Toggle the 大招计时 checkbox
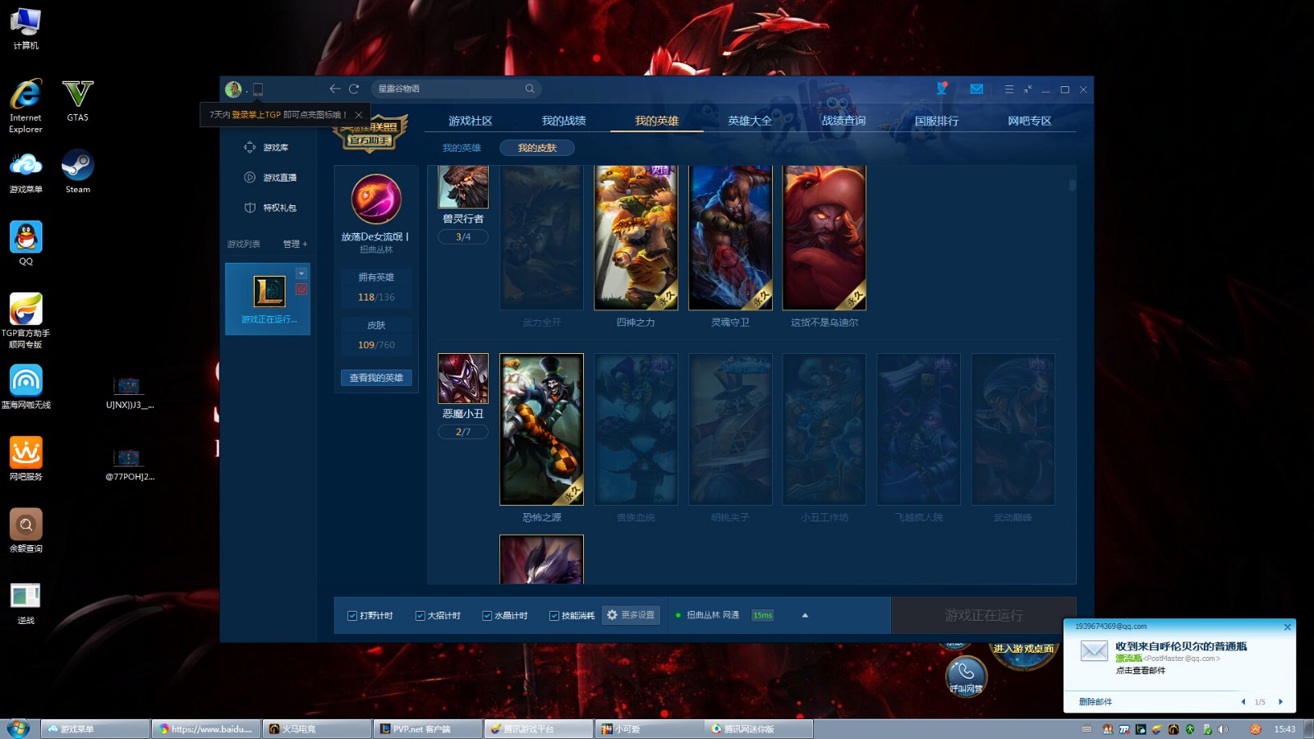The height and width of the screenshot is (739, 1314). tap(420, 616)
